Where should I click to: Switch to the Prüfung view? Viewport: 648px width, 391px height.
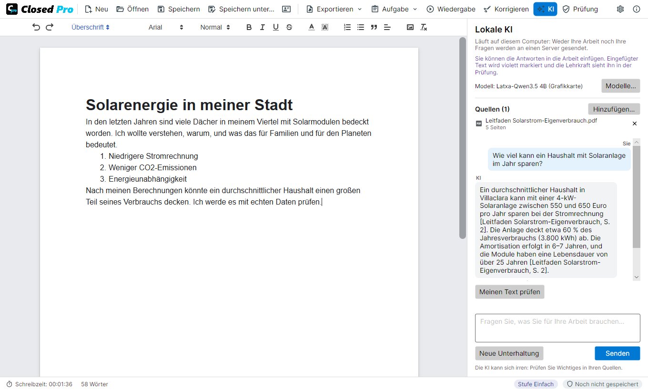pos(580,9)
